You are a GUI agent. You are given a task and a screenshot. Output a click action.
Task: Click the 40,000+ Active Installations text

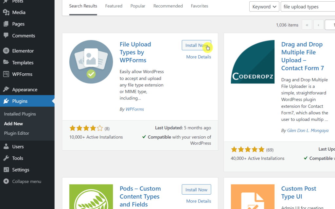coord(257,158)
